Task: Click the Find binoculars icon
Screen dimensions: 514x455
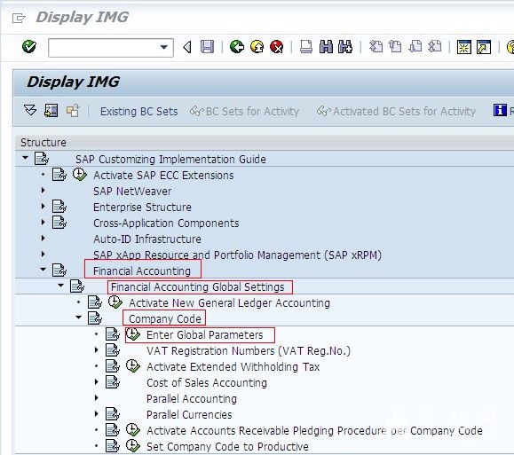Action: pos(326,47)
